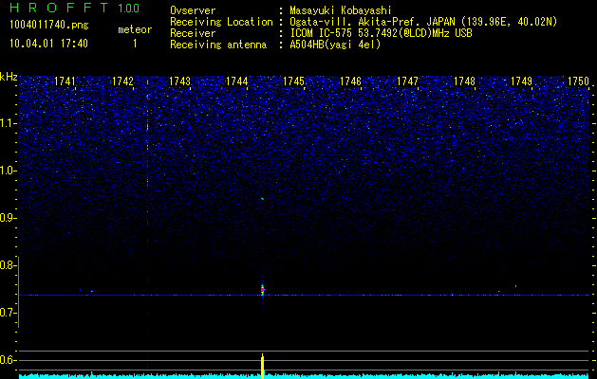Click the meteor count label
This screenshot has width=597, height=379.
(x=135, y=29)
